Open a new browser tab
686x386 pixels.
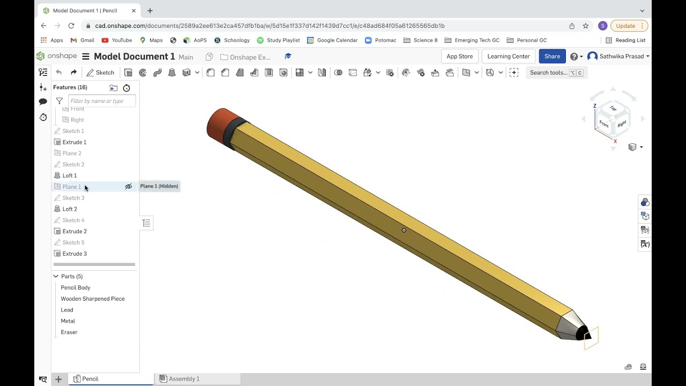click(150, 11)
